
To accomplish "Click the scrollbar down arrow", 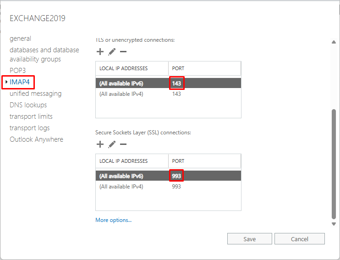I will click(x=334, y=224).
